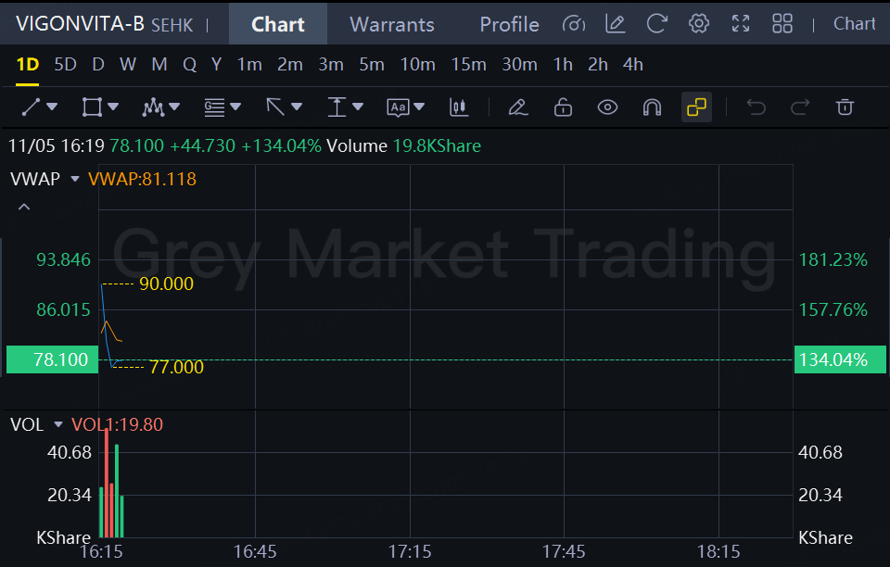Open the VWAP indicator dropdown
890x567 pixels.
pyautogui.click(x=75, y=179)
